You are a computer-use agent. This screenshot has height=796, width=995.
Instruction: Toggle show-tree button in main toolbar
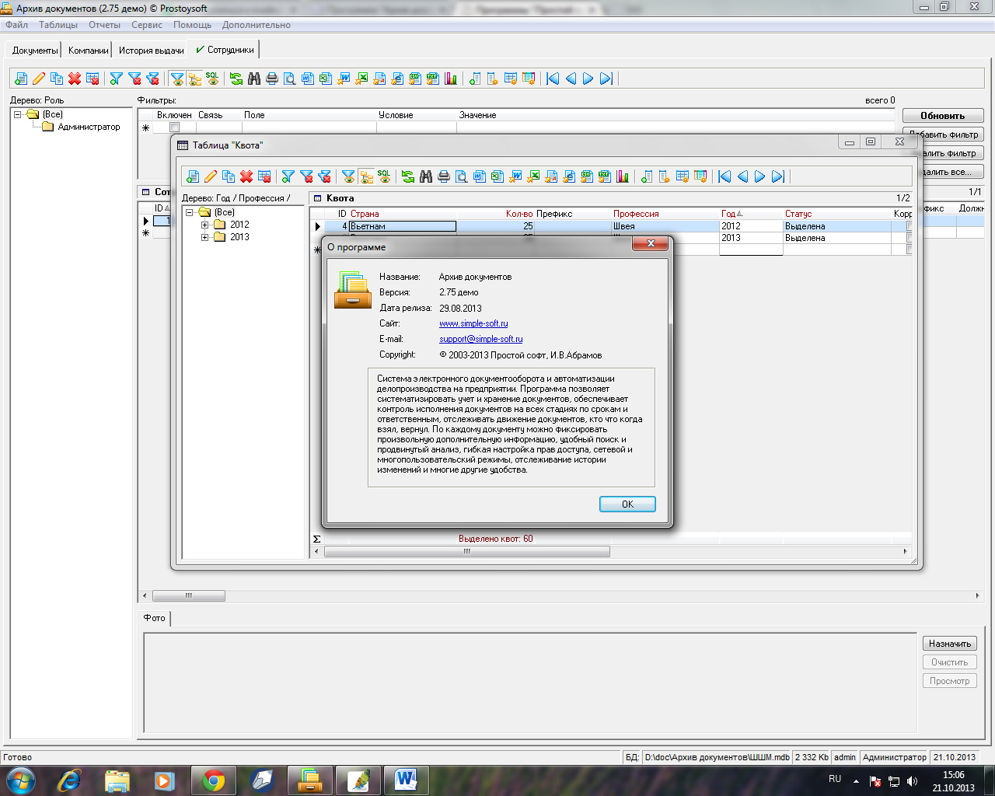[x=194, y=79]
